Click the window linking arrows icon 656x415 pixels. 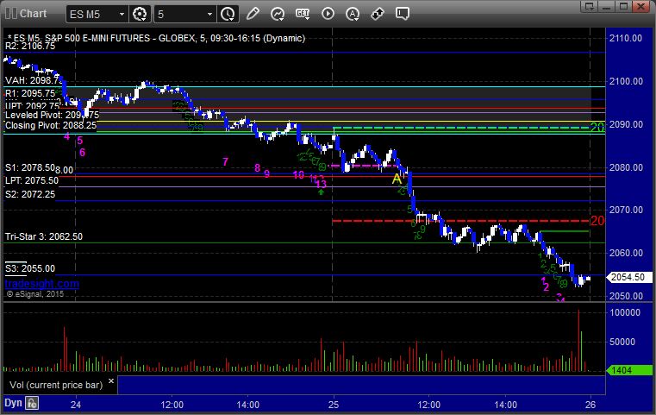click(x=378, y=14)
